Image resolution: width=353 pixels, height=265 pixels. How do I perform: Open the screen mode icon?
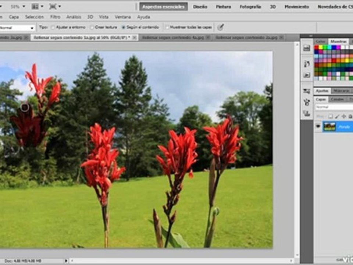tap(53, 7)
